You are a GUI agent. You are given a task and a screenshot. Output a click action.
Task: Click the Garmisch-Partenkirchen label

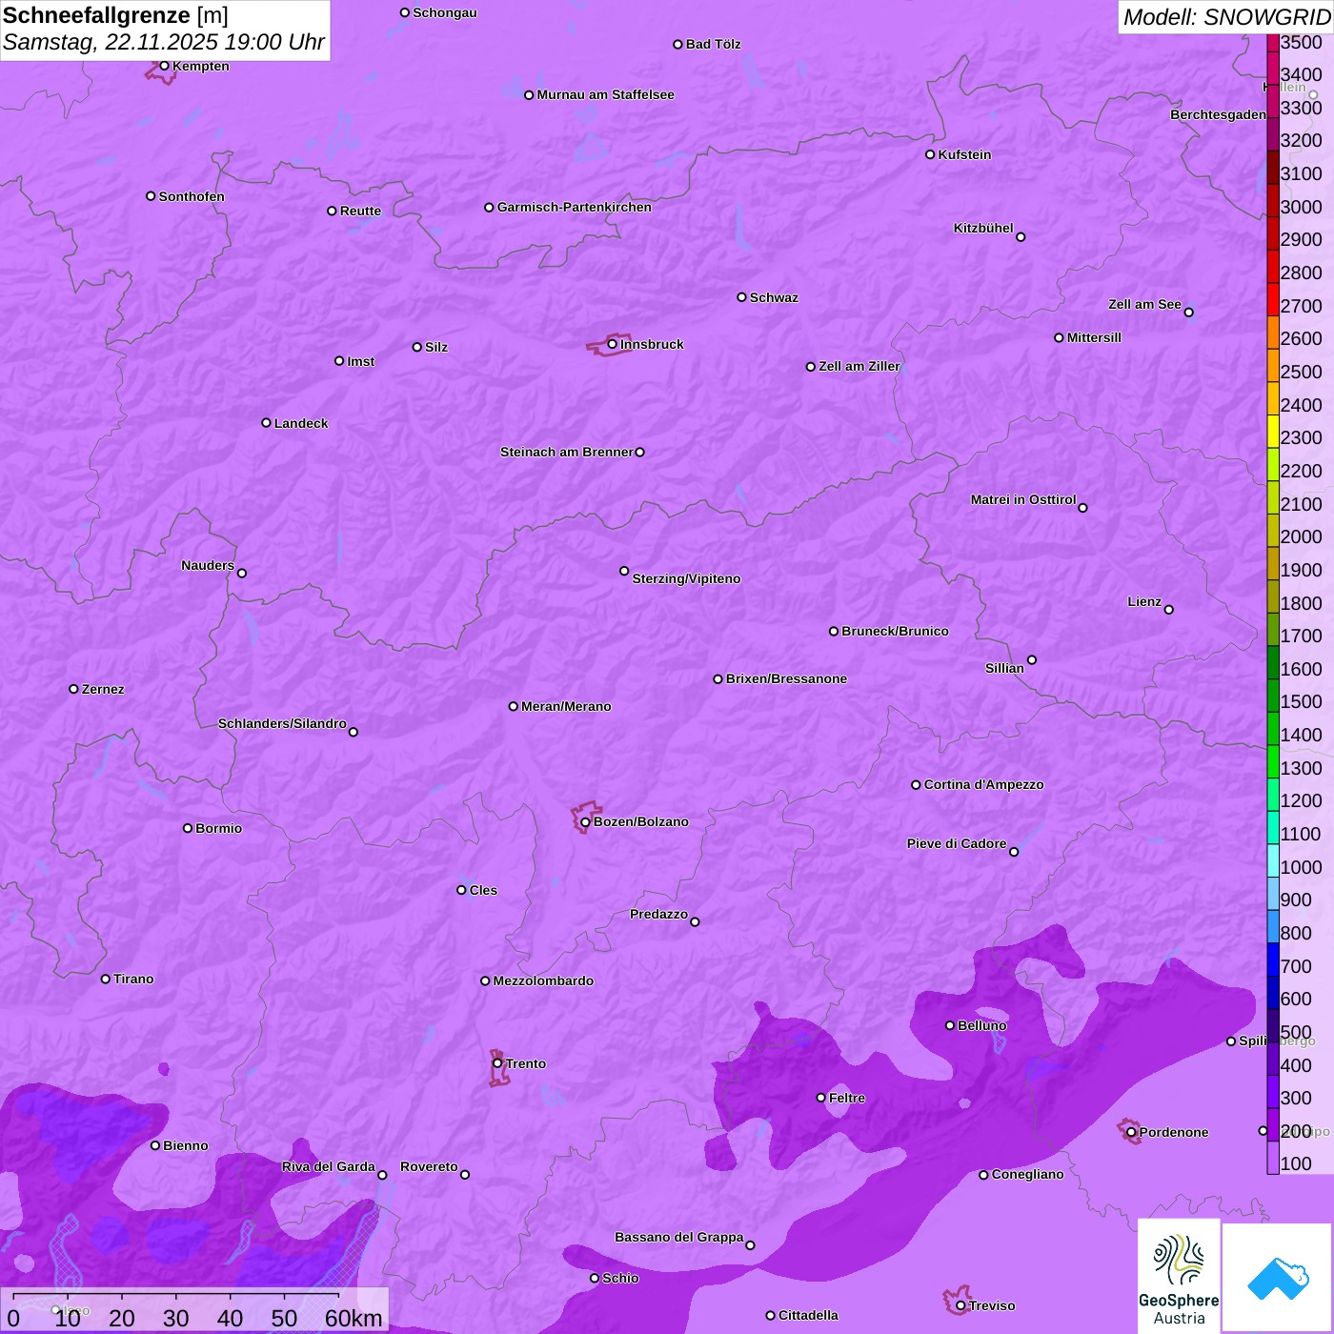coord(575,207)
